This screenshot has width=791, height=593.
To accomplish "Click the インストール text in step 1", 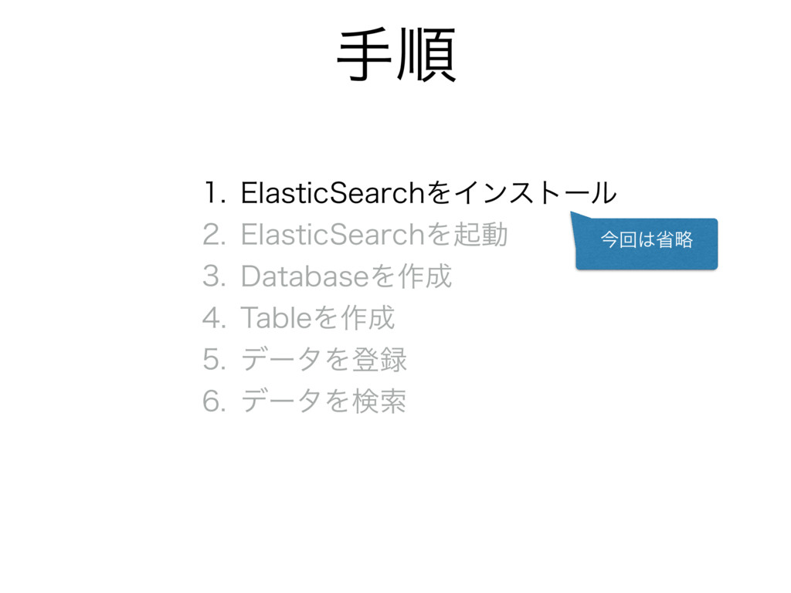I will pos(535,192).
